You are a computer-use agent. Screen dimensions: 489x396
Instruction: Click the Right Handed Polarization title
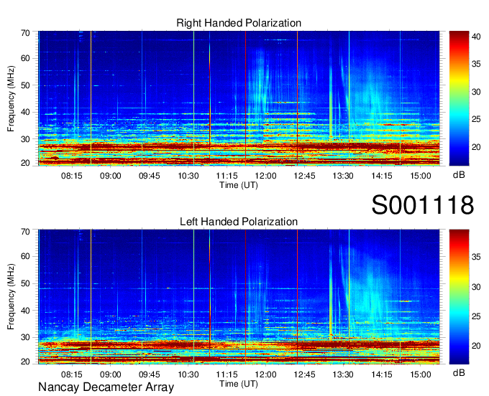(x=239, y=23)
